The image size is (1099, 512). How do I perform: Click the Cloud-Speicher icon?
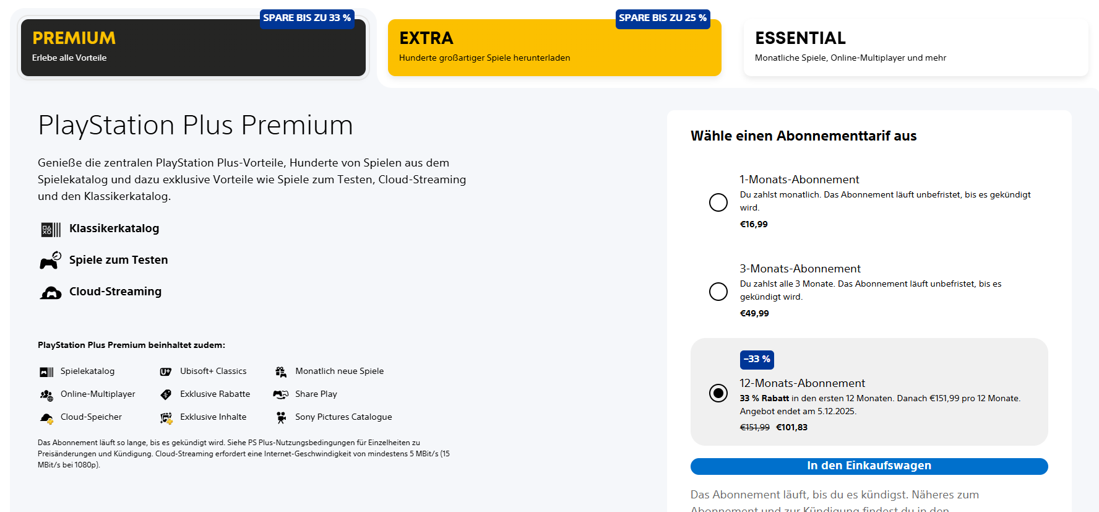click(x=46, y=418)
